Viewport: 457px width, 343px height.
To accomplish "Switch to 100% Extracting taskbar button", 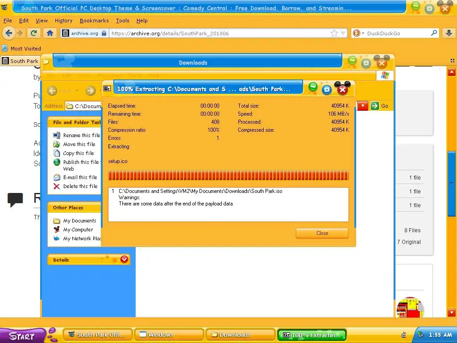I will coord(312,335).
